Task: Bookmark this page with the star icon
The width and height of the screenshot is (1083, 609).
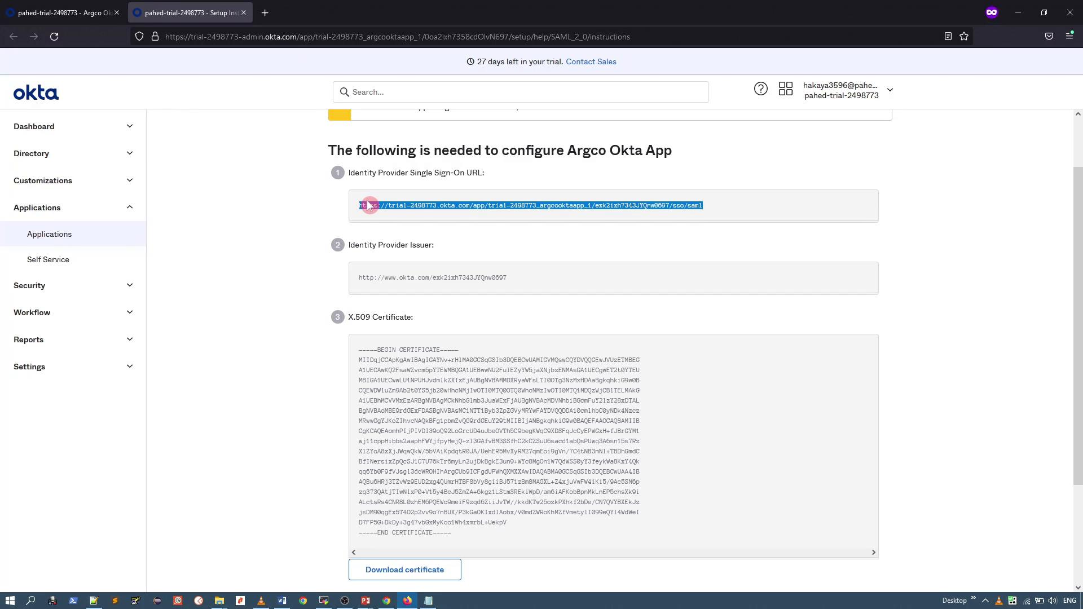Action: tap(964, 37)
